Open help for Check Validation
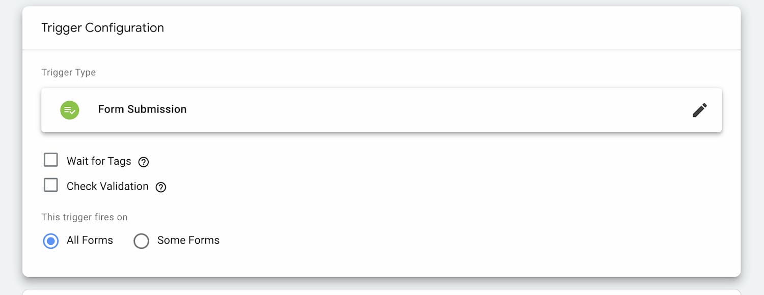The height and width of the screenshot is (295, 764). click(161, 187)
